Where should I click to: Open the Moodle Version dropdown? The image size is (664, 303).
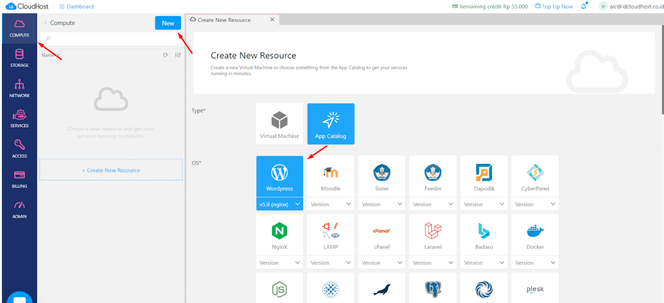(x=331, y=204)
